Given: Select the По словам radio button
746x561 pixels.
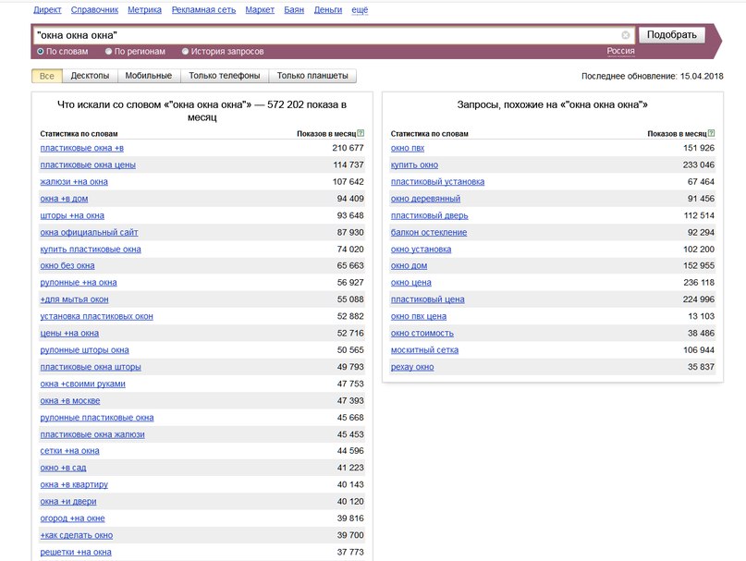Looking at the screenshot, I should [41, 52].
